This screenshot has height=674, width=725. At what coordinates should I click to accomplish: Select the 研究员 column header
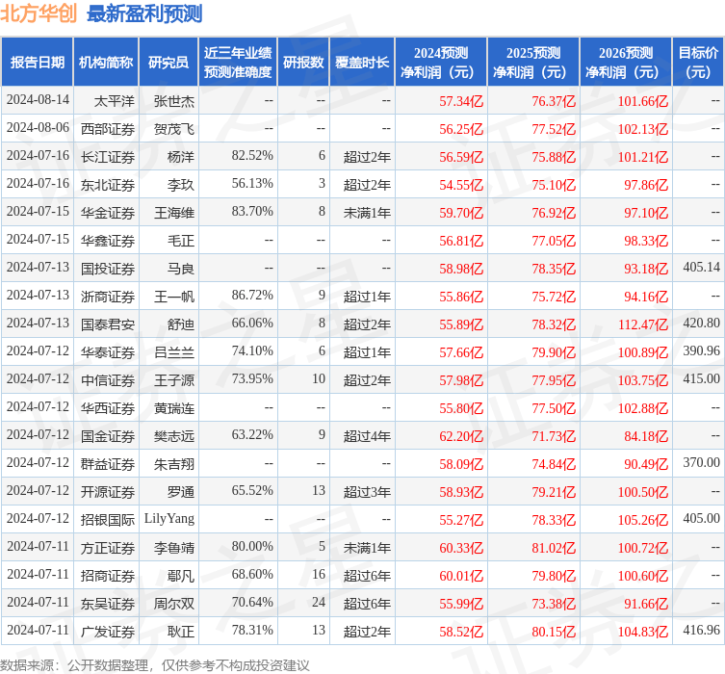tap(168, 62)
